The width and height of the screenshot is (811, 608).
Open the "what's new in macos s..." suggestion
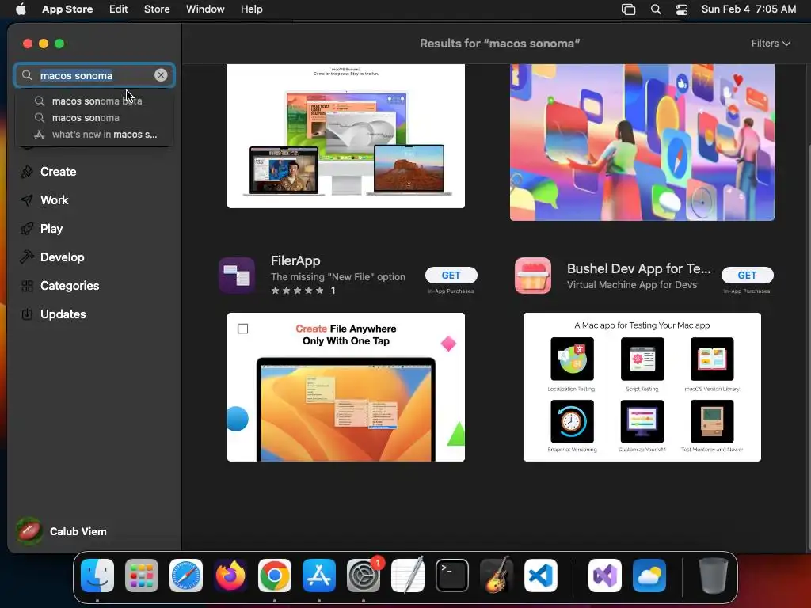click(104, 135)
